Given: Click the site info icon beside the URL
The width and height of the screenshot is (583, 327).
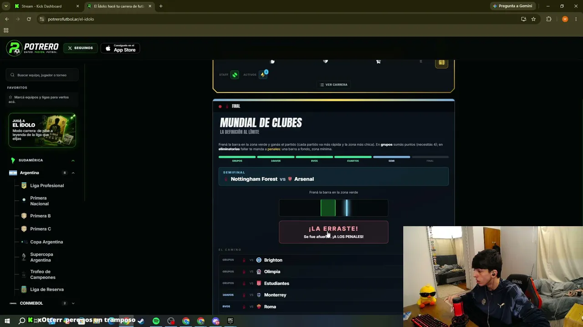Looking at the screenshot, I should pyautogui.click(x=41, y=19).
